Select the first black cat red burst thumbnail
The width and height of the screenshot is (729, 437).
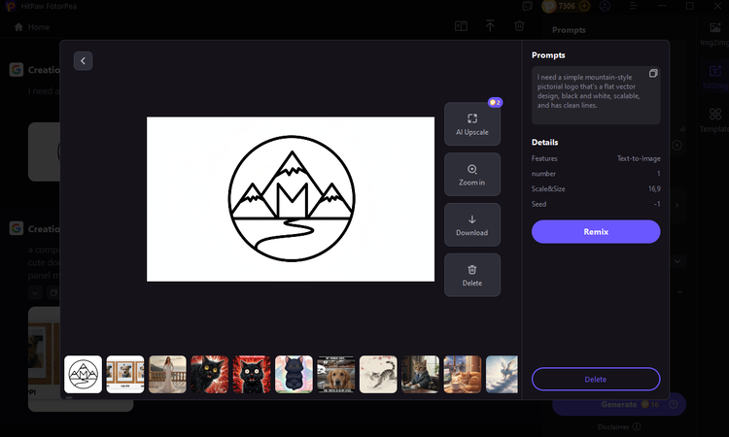click(x=210, y=374)
